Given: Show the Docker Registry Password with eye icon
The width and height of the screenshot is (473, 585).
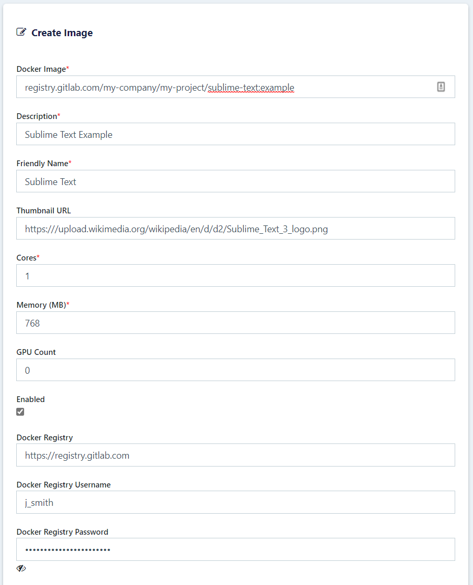Looking at the screenshot, I should [21, 568].
